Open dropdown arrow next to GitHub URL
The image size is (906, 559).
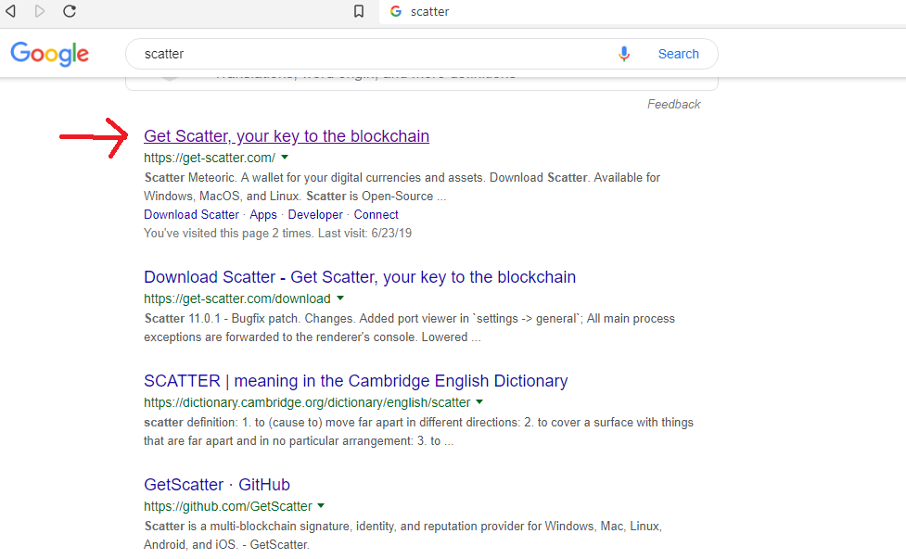[x=321, y=506]
